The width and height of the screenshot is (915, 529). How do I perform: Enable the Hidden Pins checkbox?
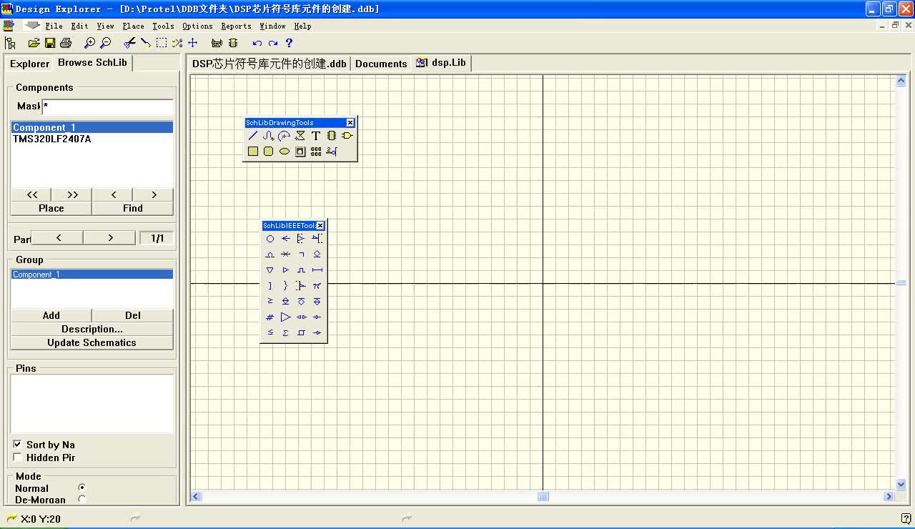[18, 458]
